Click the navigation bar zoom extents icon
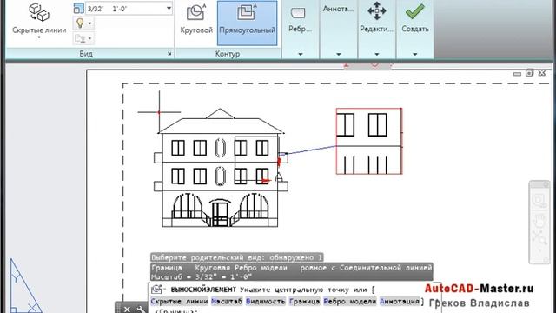The height and width of the screenshot is (313, 556). (539, 238)
